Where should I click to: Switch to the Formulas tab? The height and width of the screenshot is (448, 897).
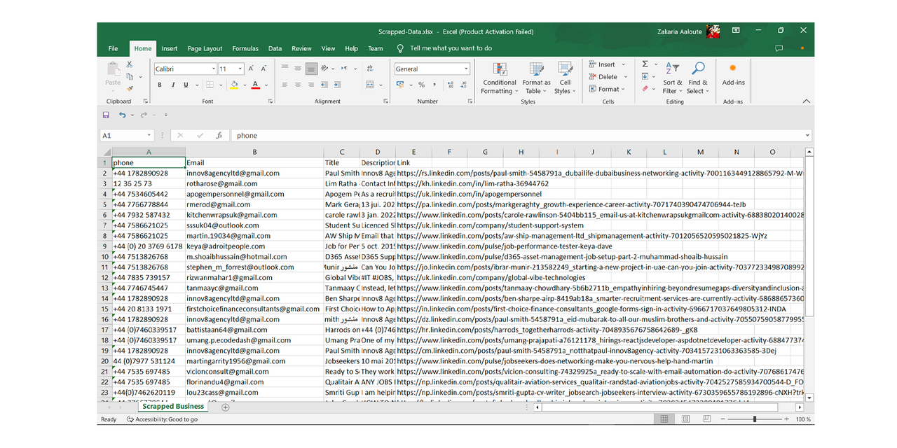pos(245,48)
